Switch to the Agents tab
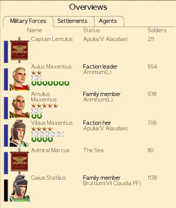176x208 pixels. click(x=108, y=21)
